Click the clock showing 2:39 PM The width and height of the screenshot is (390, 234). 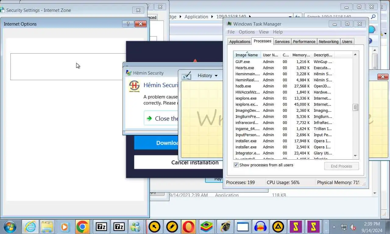(x=372, y=224)
